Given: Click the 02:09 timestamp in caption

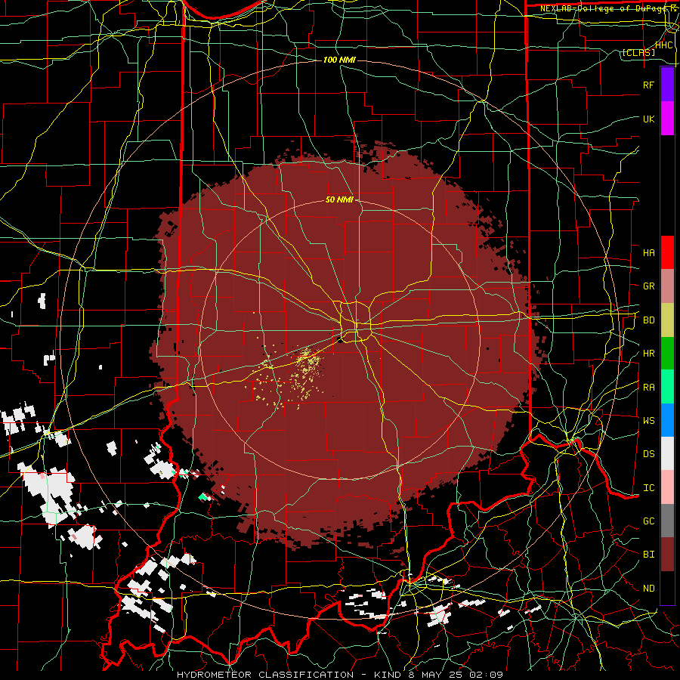Looking at the screenshot, I should (487, 675).
